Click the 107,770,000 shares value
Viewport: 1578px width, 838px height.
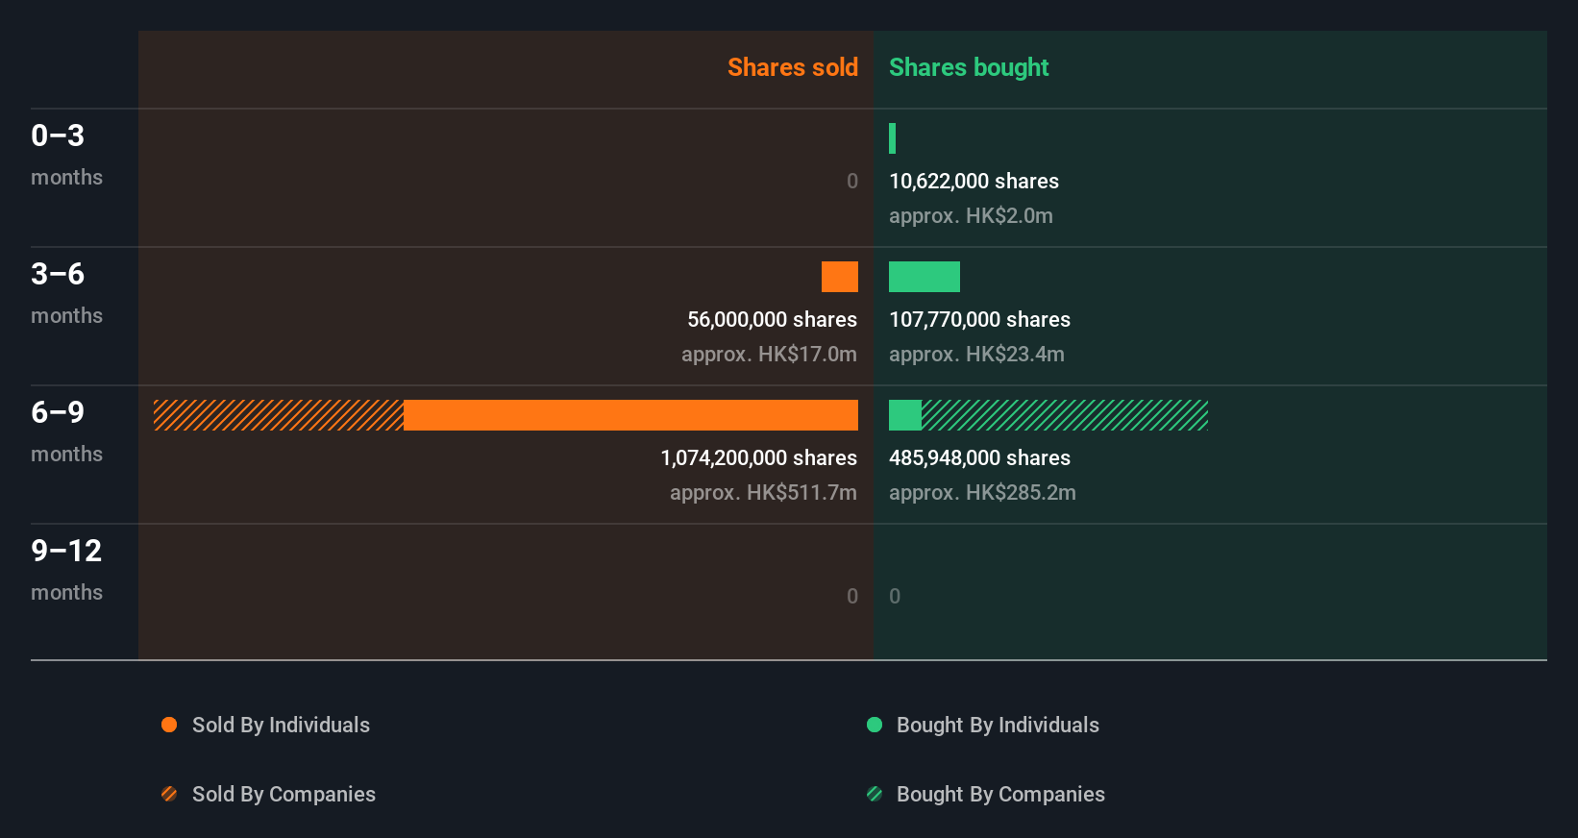coord(979,319)
